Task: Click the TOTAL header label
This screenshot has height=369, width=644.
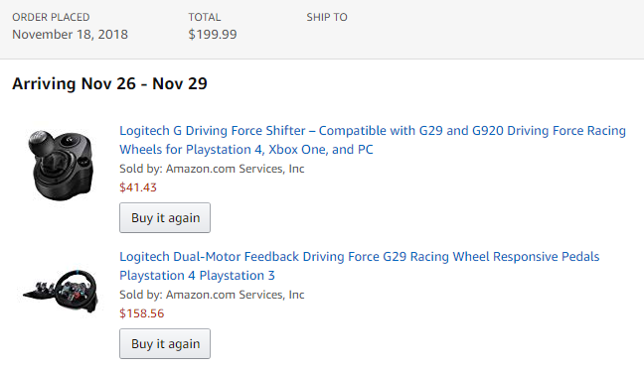Action: [x=205, y=17]
